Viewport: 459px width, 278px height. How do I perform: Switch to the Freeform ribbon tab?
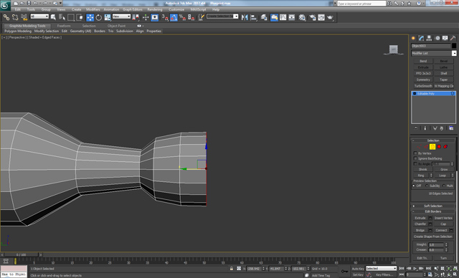pos(64,26)
